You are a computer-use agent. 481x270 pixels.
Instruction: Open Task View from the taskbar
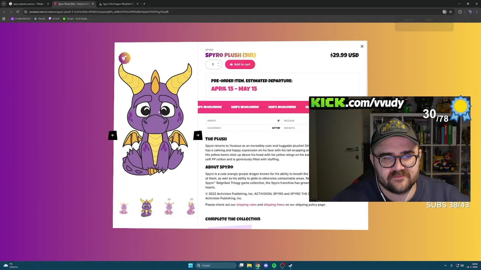point(241,265)
